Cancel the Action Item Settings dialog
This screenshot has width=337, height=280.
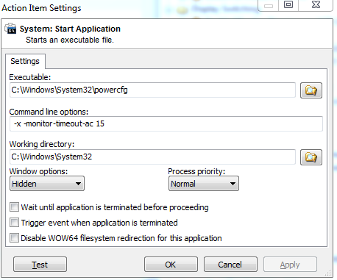click(230, 265)
